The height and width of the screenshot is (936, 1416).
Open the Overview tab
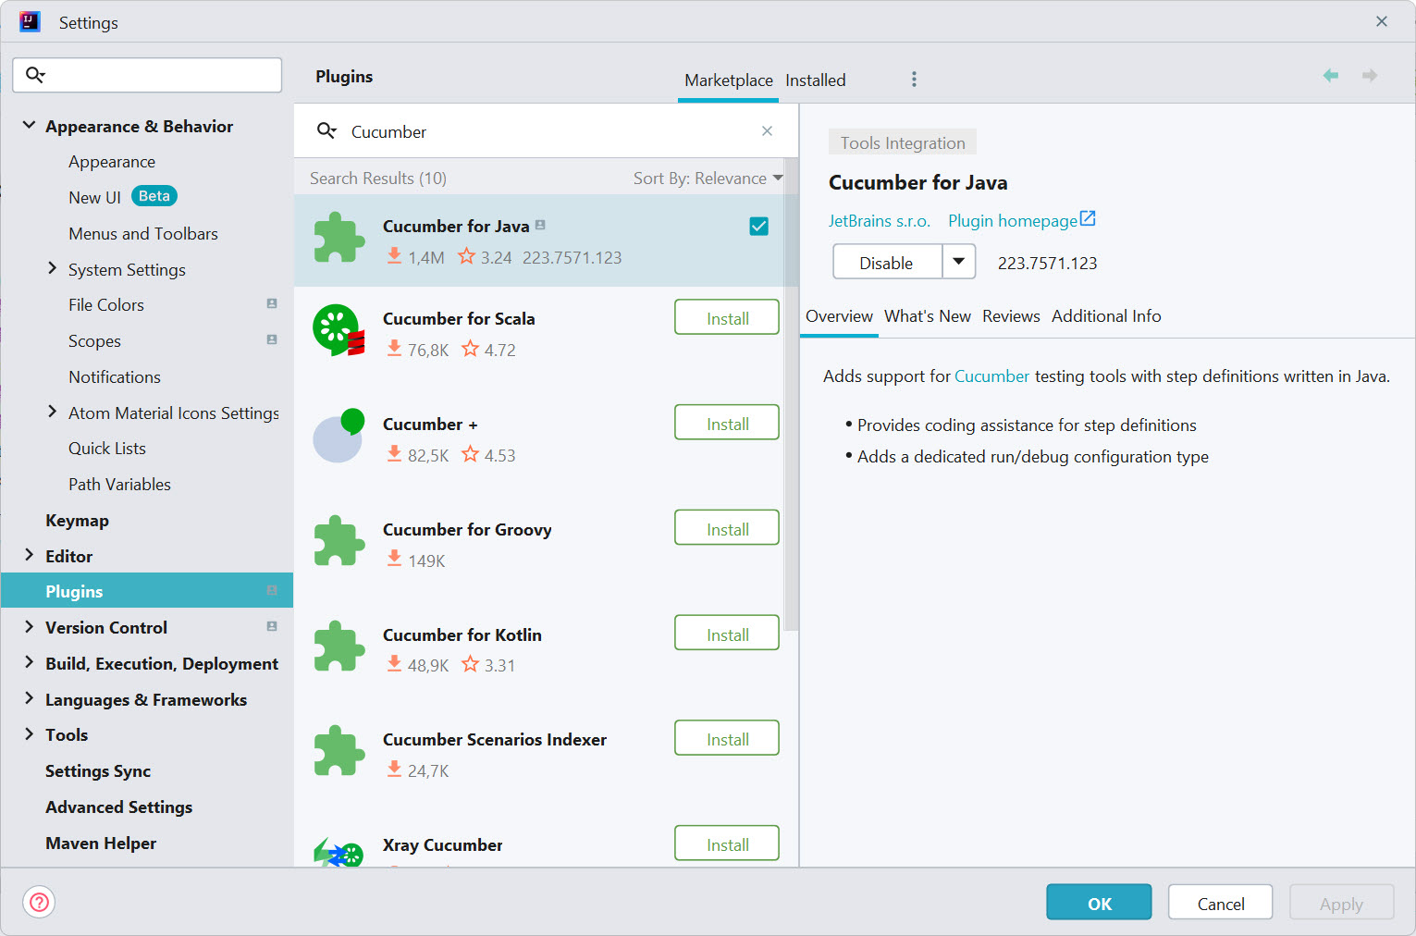point(839,316)
